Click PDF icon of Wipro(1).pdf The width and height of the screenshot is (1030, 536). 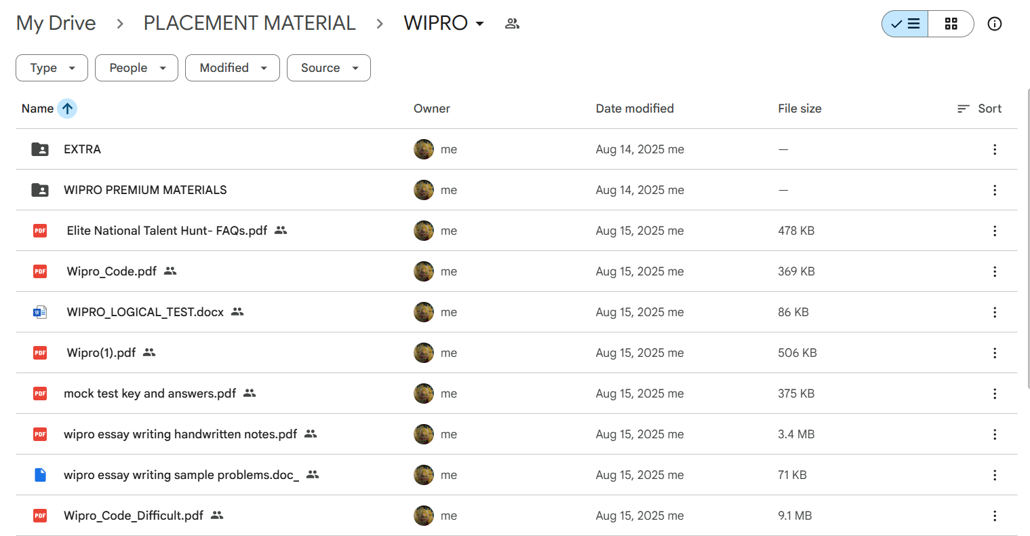[x=40, y=353]
